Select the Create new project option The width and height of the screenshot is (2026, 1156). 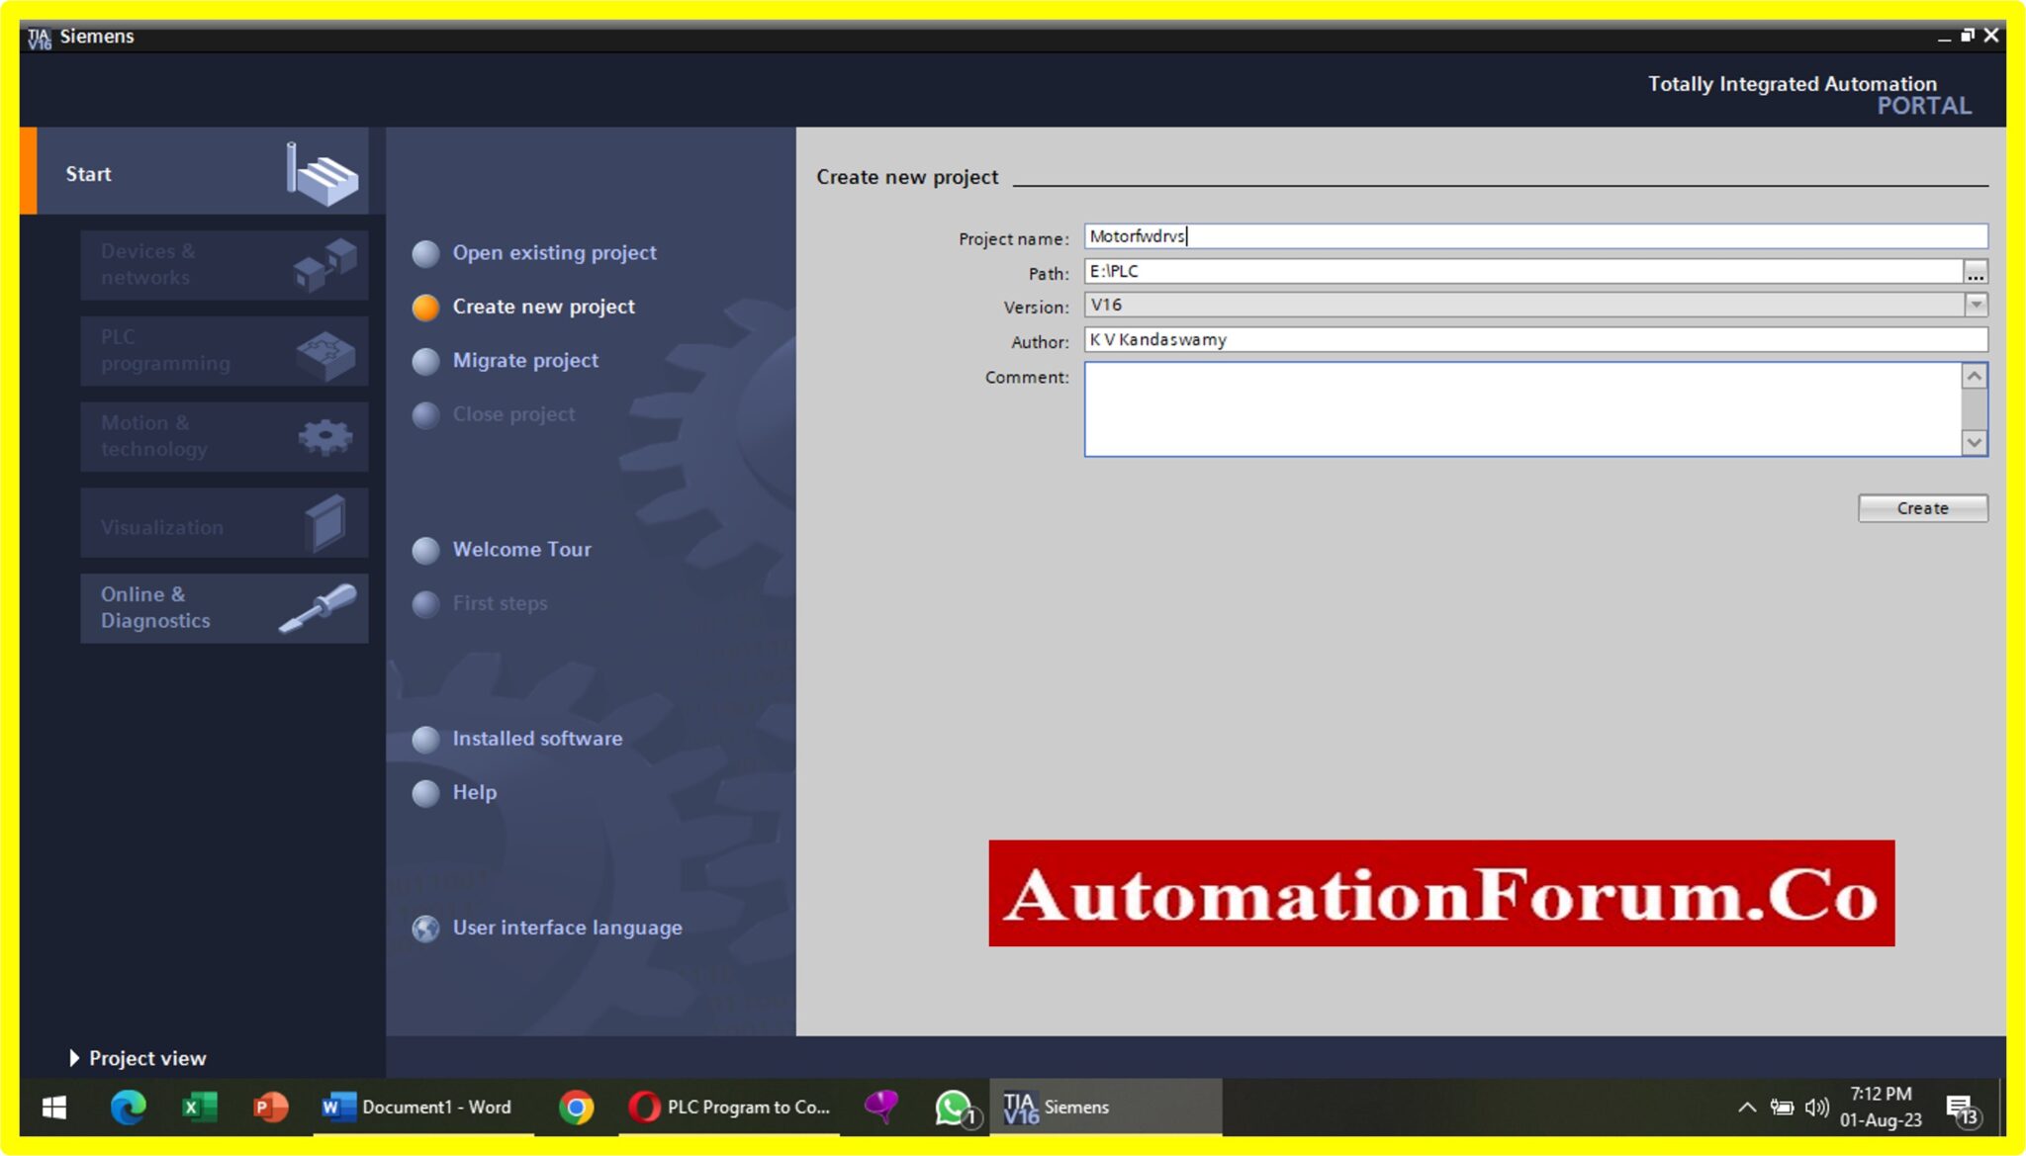pos(544,307)
